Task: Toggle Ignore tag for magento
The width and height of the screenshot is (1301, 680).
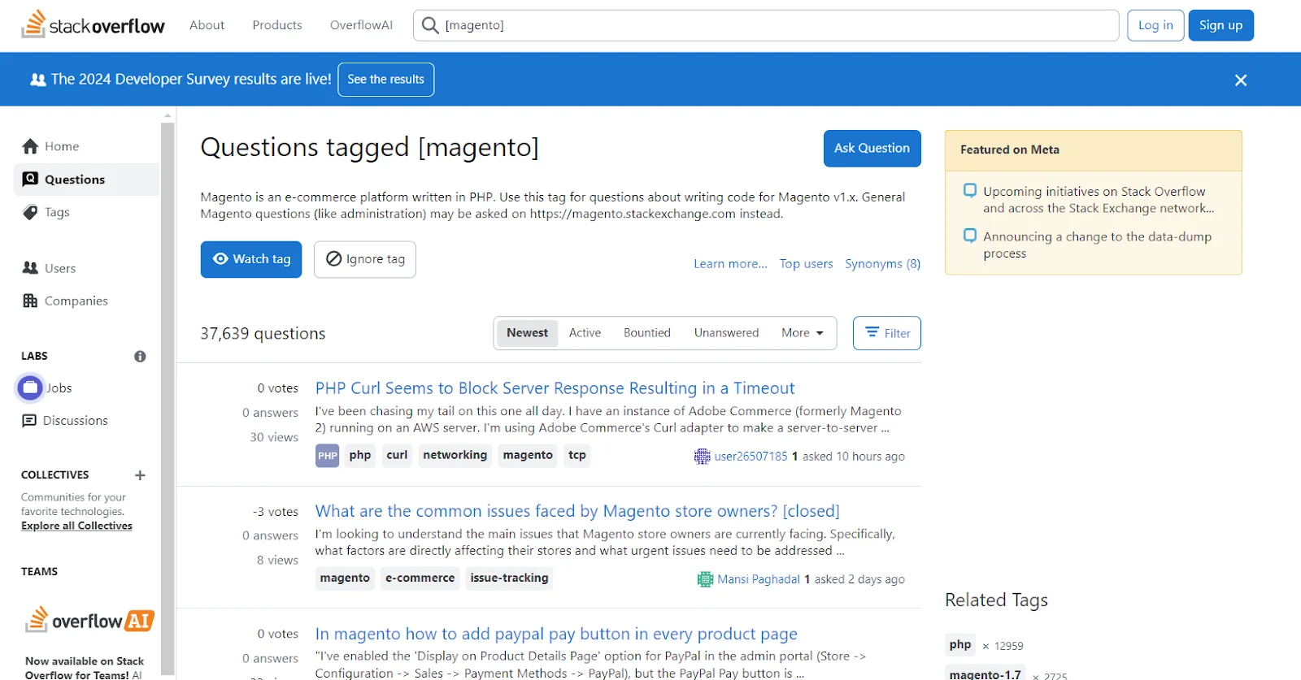Action: [x=365, y=259]
